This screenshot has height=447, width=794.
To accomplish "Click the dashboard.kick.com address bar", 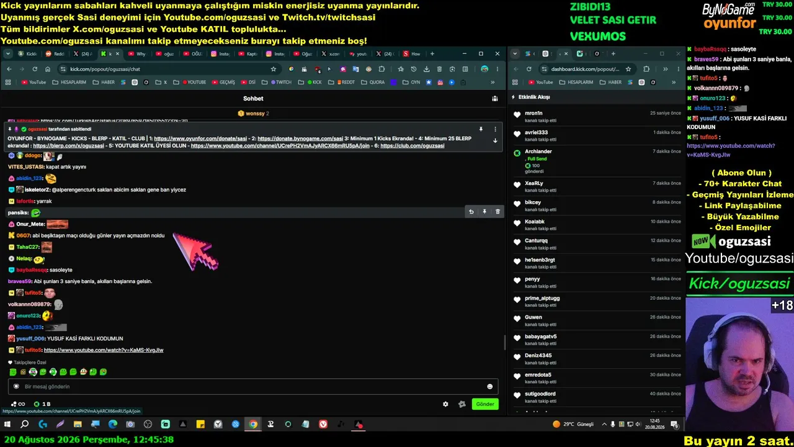I will tap(586, 69).
